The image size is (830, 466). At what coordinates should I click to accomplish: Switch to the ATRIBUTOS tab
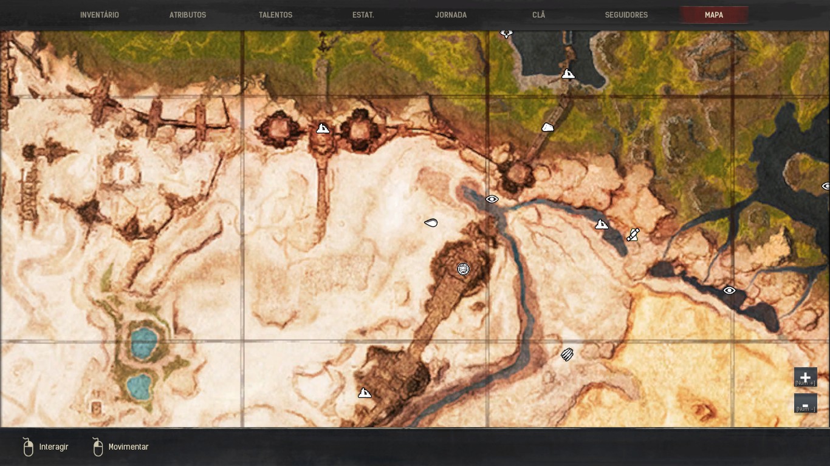pos(188,15)
